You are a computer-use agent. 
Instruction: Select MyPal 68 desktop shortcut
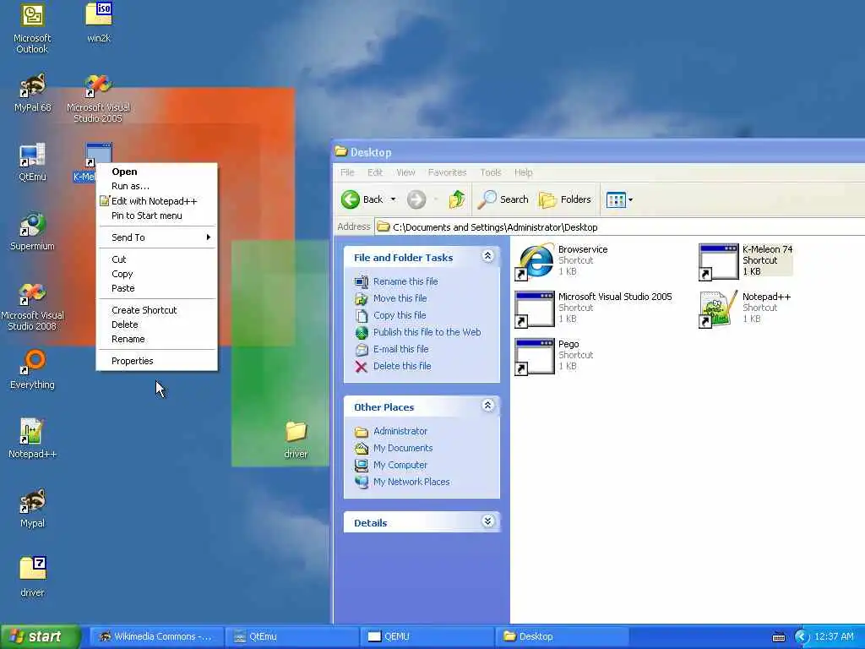pyautogui.click(x=32, y=93)
